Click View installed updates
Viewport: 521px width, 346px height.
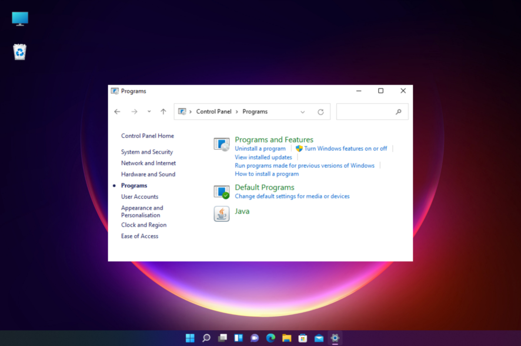(x=263, y=157)
